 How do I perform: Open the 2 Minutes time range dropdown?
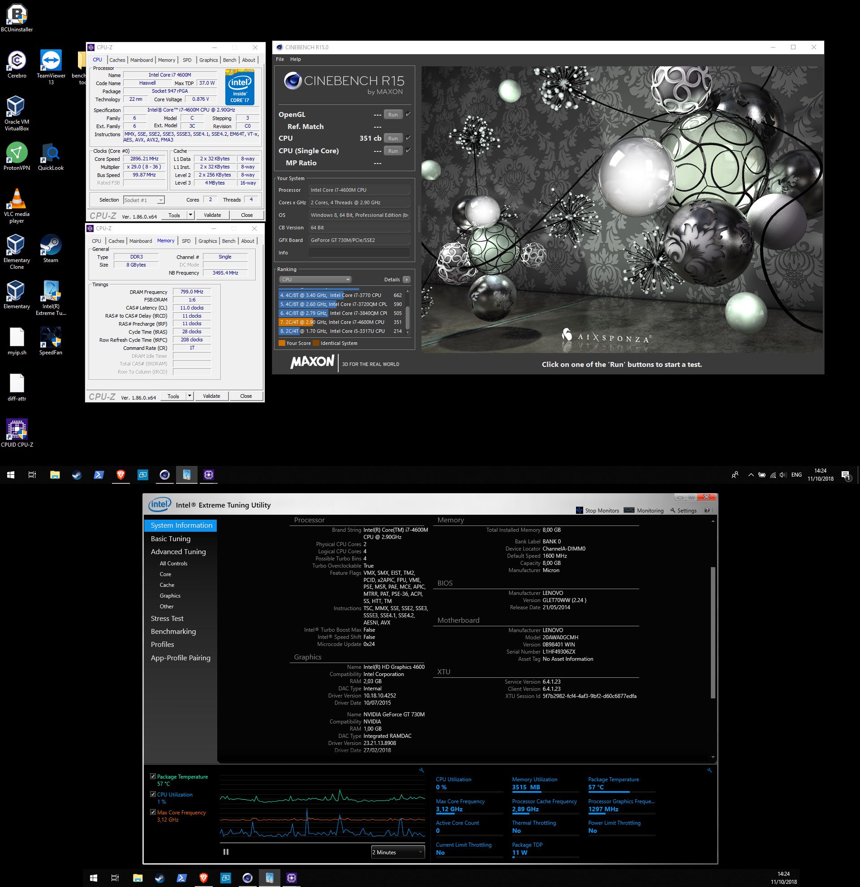coord(398,852)
